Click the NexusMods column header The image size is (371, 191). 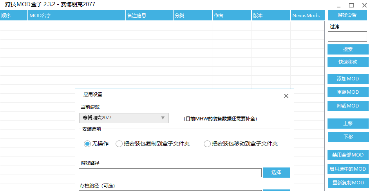pos(308,15)
